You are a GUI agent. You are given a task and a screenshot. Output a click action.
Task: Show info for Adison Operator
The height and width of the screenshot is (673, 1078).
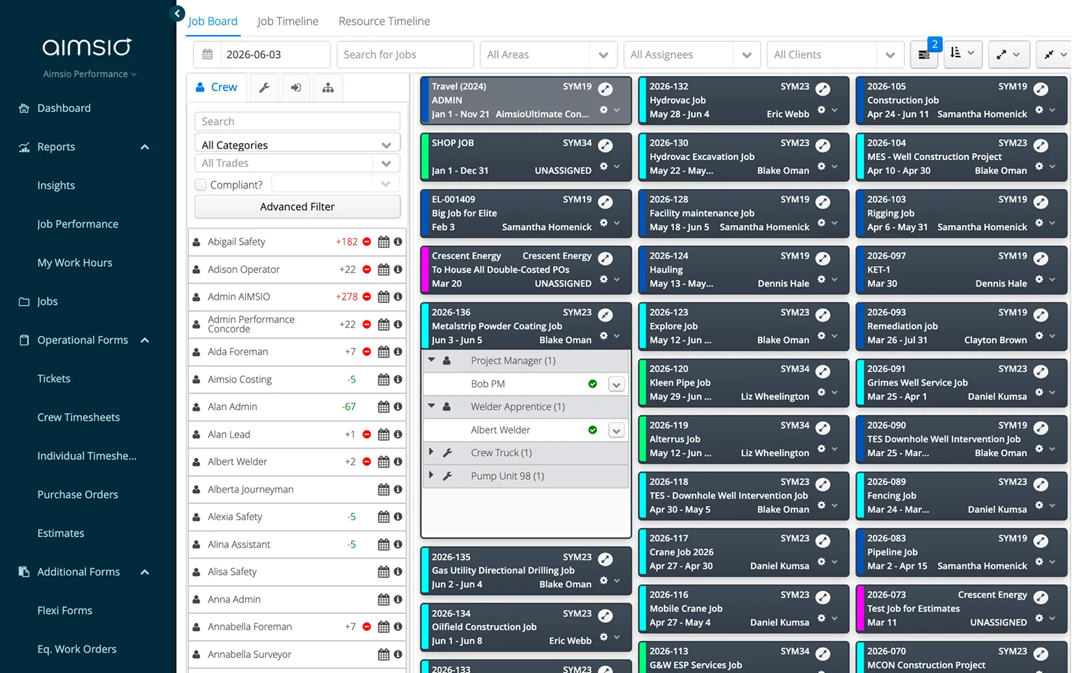(x=398, y=269)
